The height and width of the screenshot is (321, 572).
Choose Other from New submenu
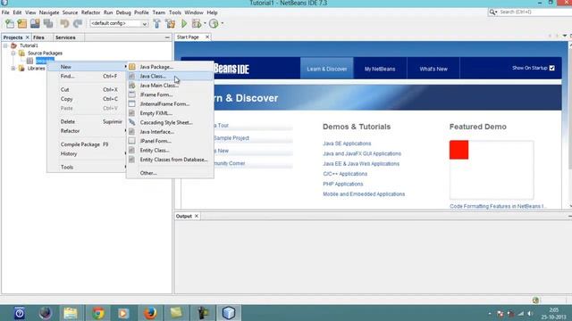click(170, 173)
